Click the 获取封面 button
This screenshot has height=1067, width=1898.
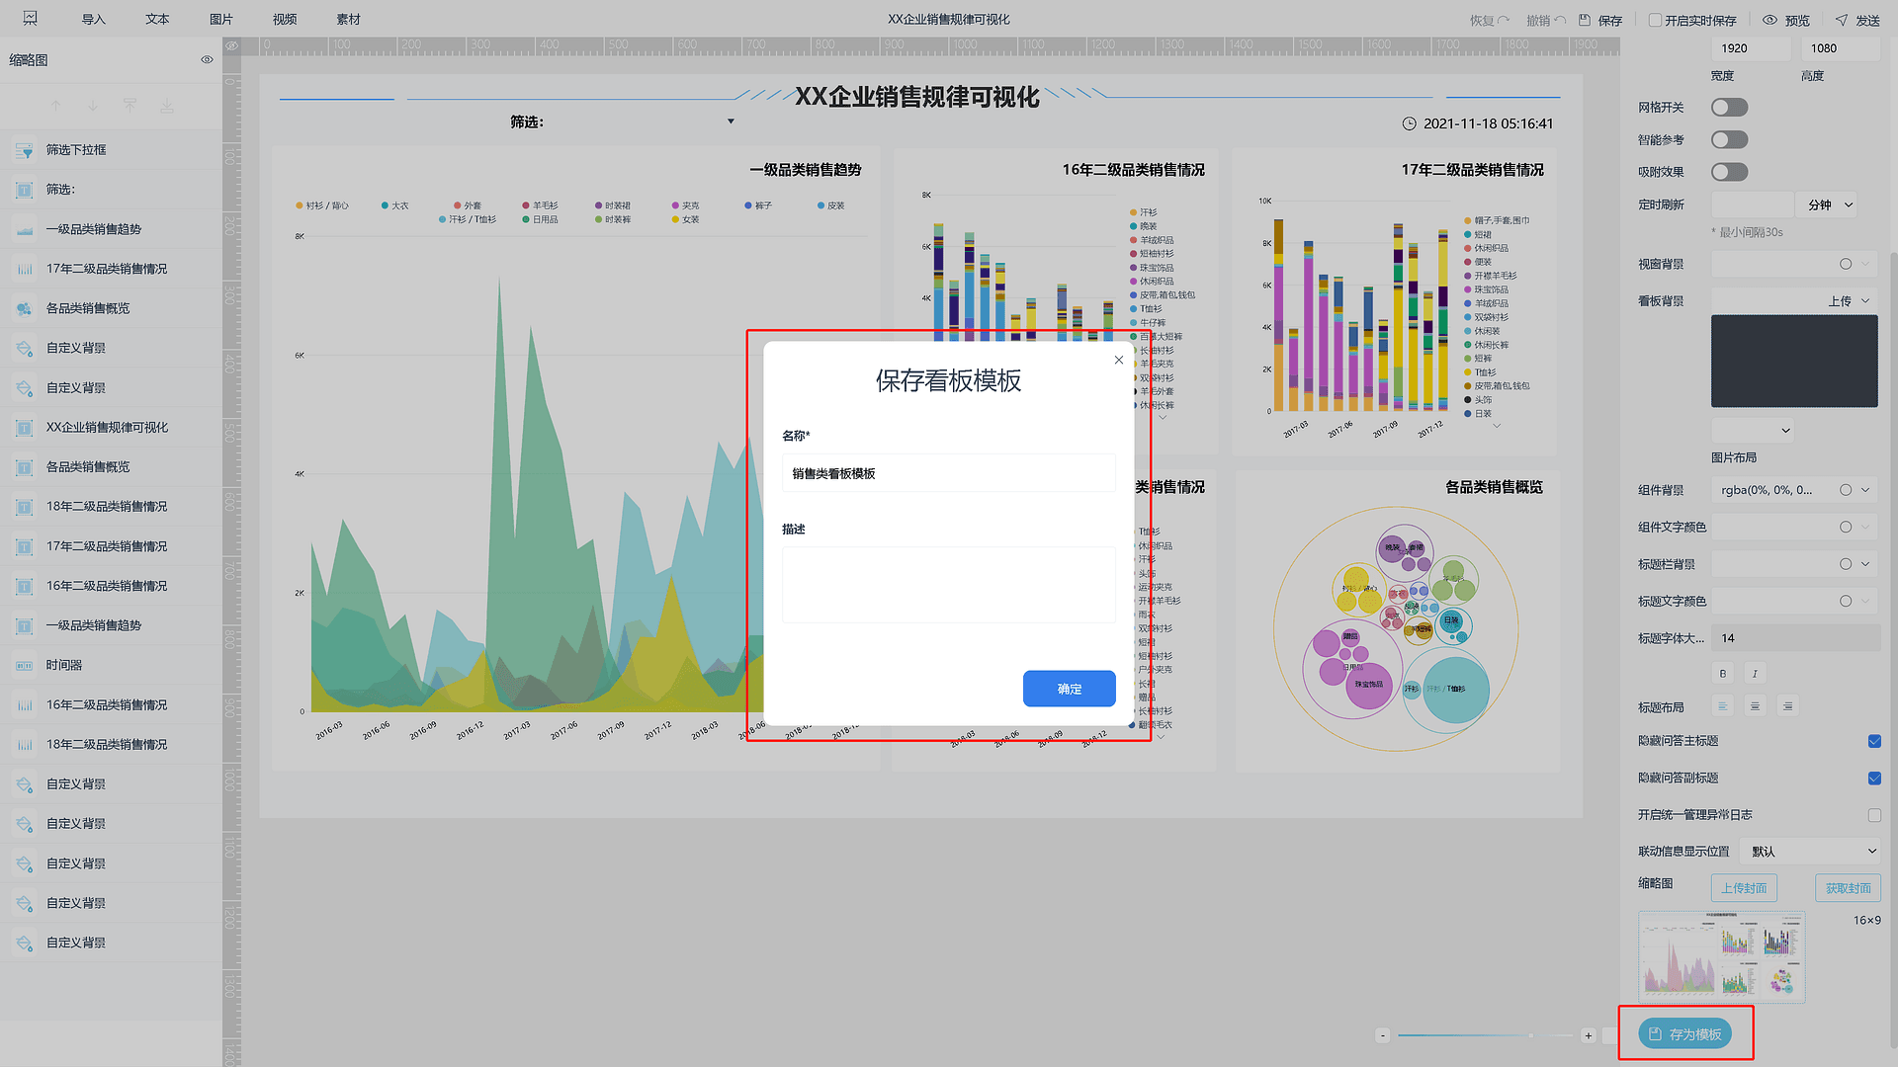pyautogui.click(x=1848, y=888)
